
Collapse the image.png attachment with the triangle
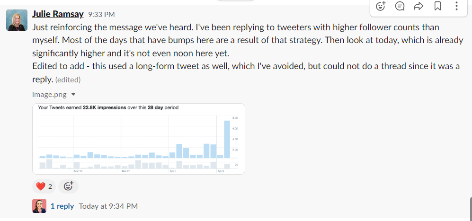[73, 94]
